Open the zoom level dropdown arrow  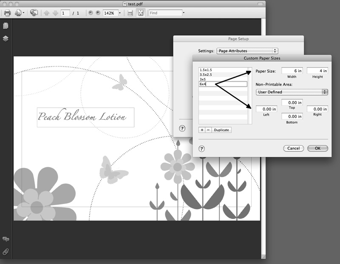[120, 13]
